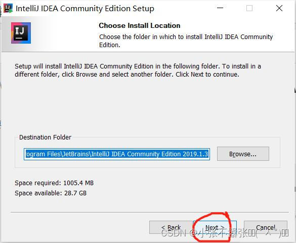Click the 'Setup will install IntelliJ IDEA' instructions
296x243 pixels.
point(138,70)
